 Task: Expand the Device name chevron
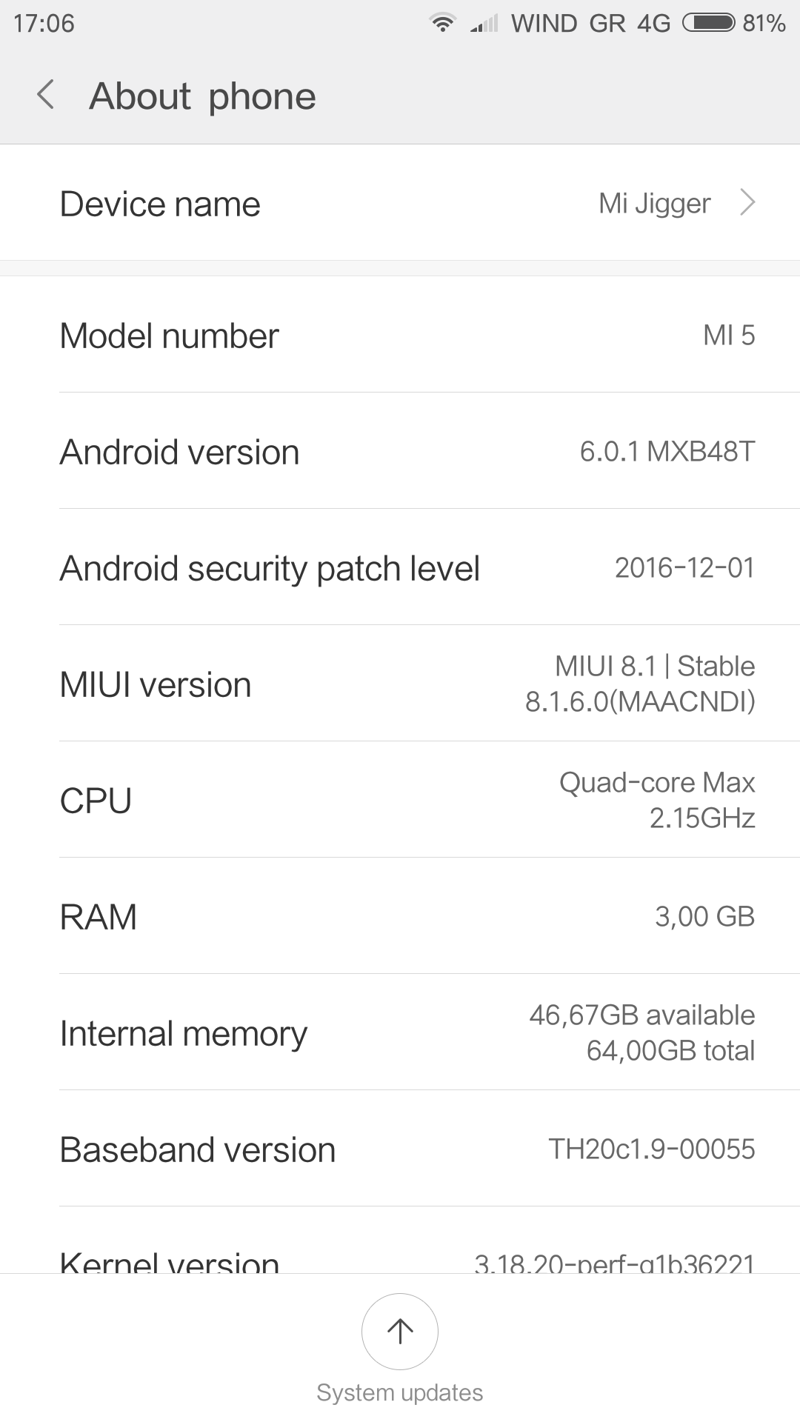click(747, 202)
